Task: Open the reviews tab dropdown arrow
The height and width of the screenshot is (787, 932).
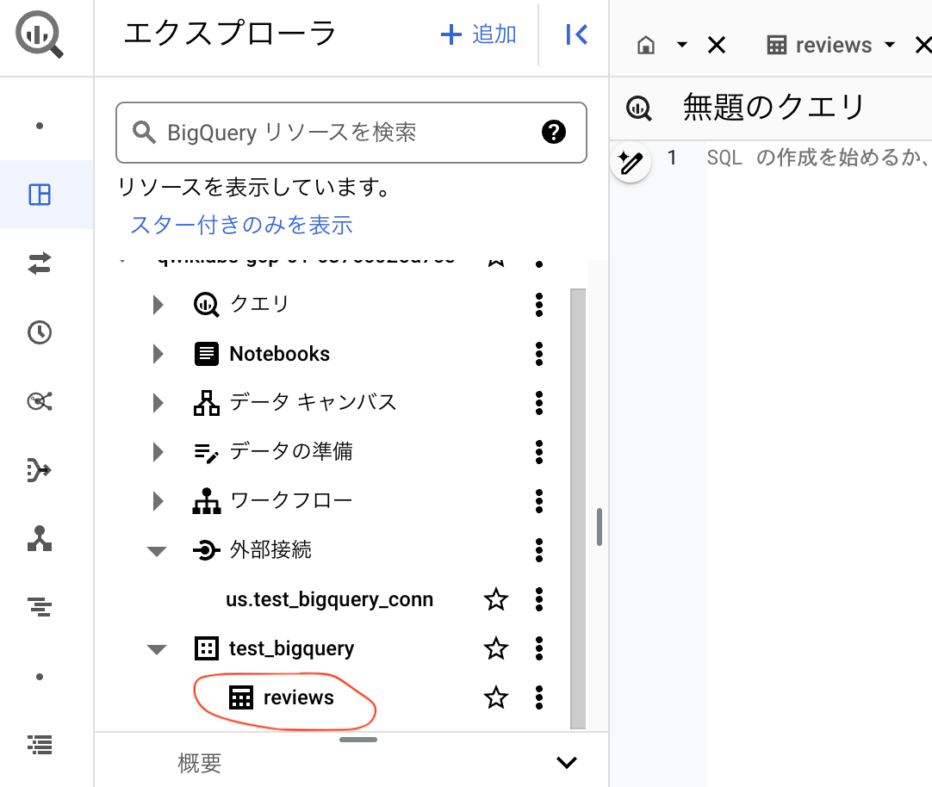Action: (889, 45)
